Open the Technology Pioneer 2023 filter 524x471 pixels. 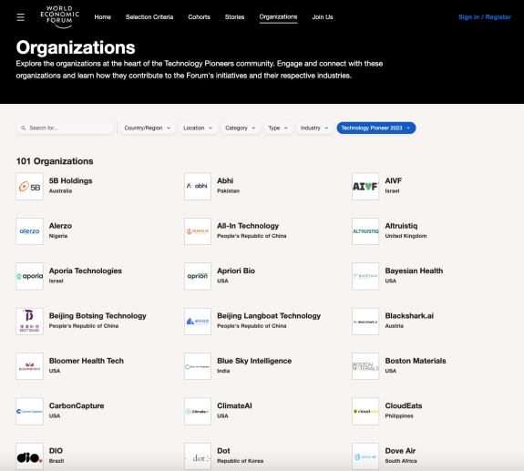(376, 128)
